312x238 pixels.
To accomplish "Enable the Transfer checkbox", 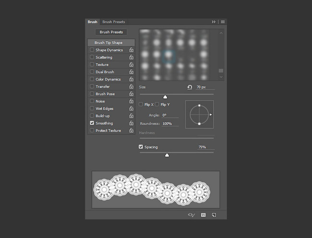I will pos(92,86).
